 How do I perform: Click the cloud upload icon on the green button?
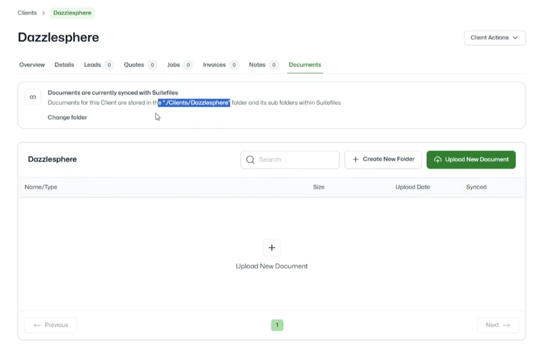coord(437,160)
